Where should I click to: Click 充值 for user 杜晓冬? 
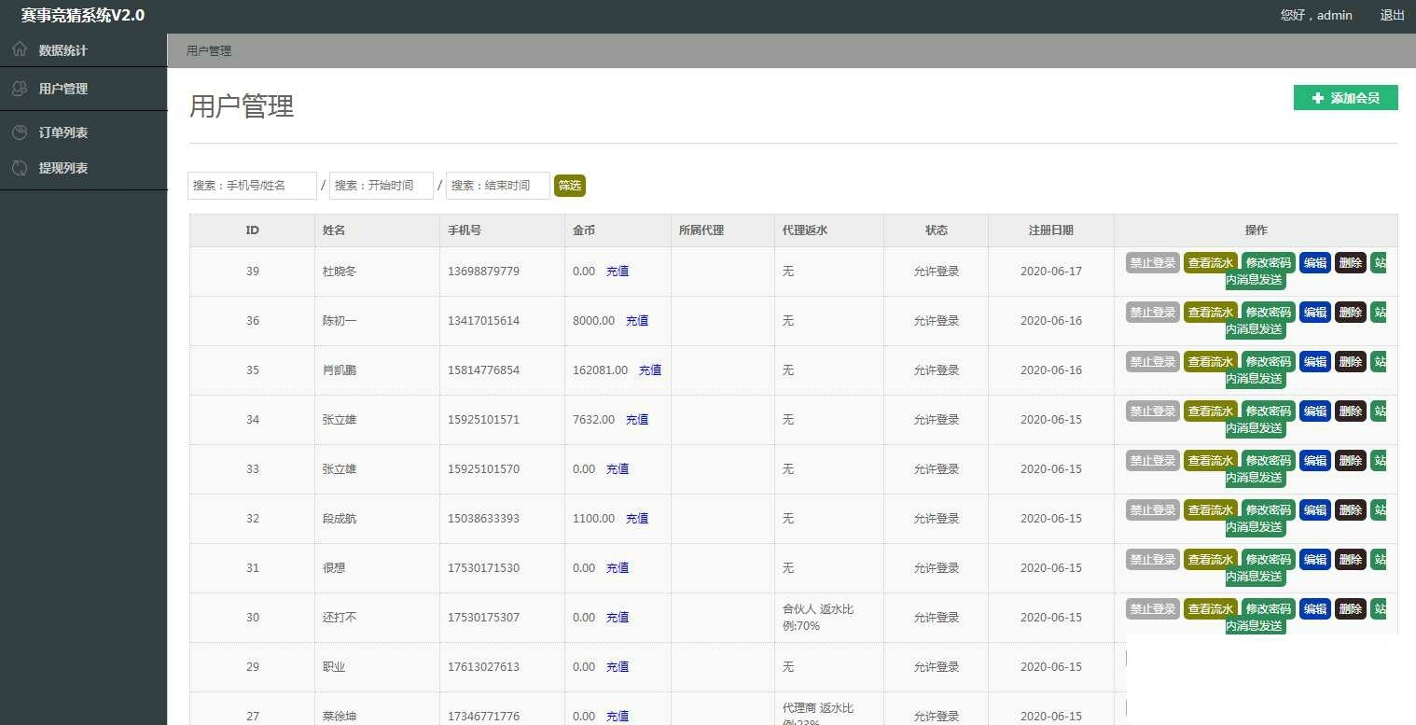[618, 272]
